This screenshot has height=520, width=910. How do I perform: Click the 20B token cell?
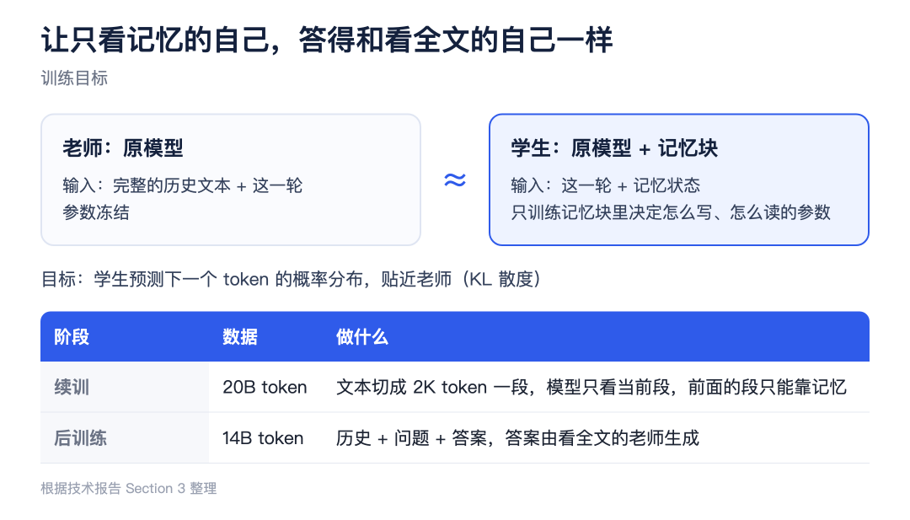pyautogui.click(x=265, y=387)
